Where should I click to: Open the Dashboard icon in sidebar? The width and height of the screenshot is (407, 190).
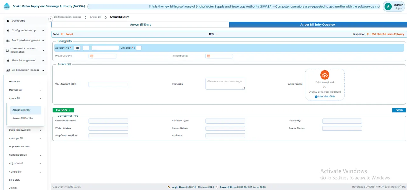pyautogui.click(x=8, y=21)
